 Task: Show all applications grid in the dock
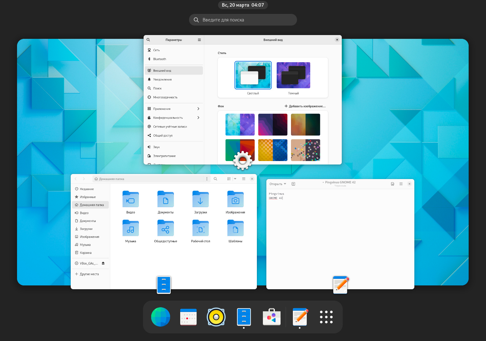click(326, 317)
